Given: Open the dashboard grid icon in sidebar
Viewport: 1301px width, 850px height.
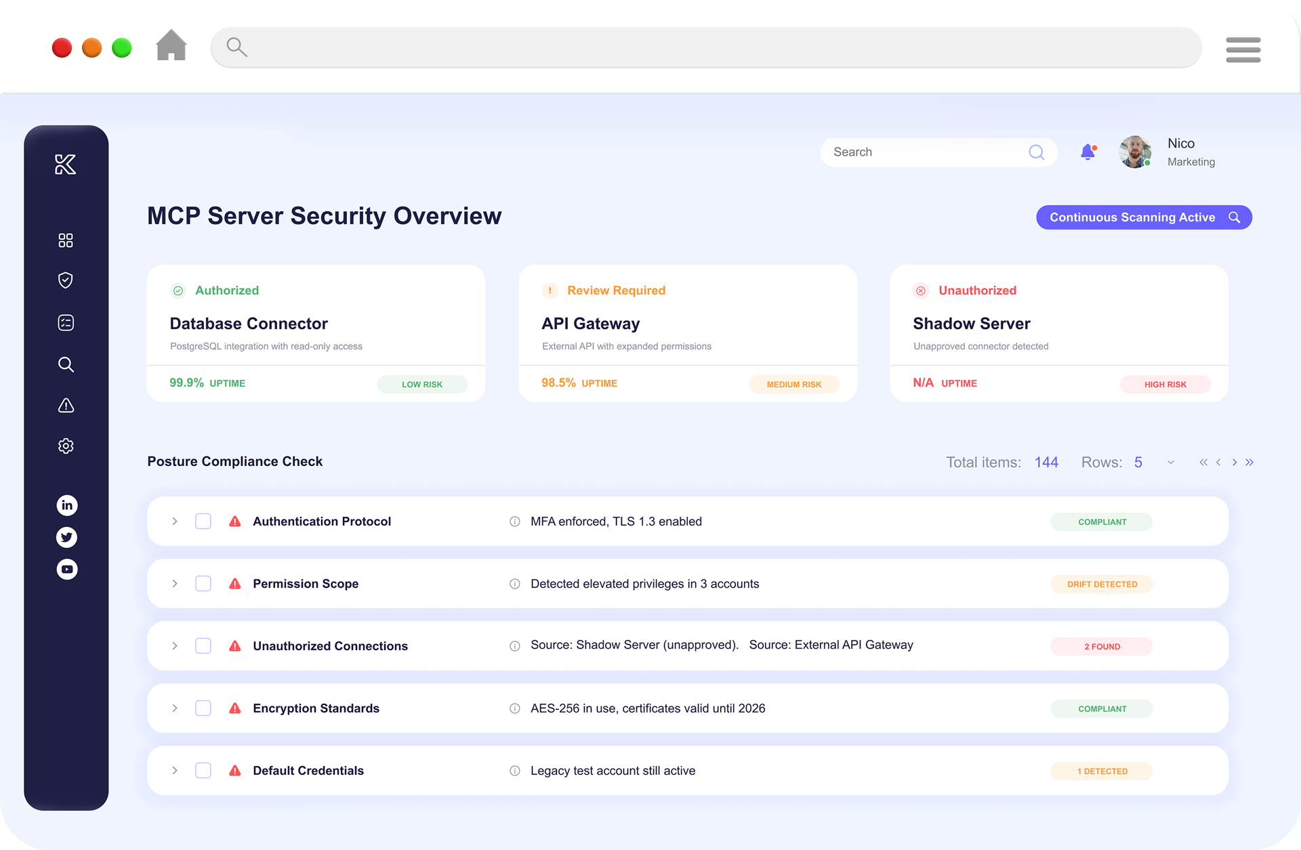Looking at the screenshot, I should 66,240.
